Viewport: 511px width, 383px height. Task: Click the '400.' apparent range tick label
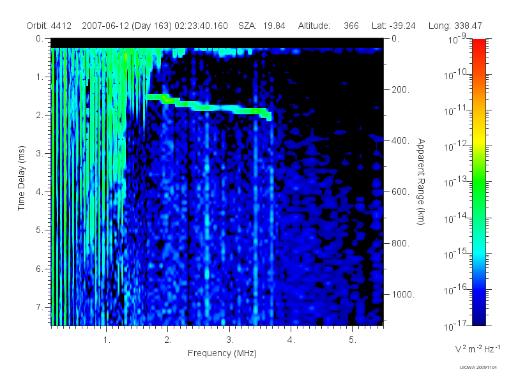coord(400,140)
